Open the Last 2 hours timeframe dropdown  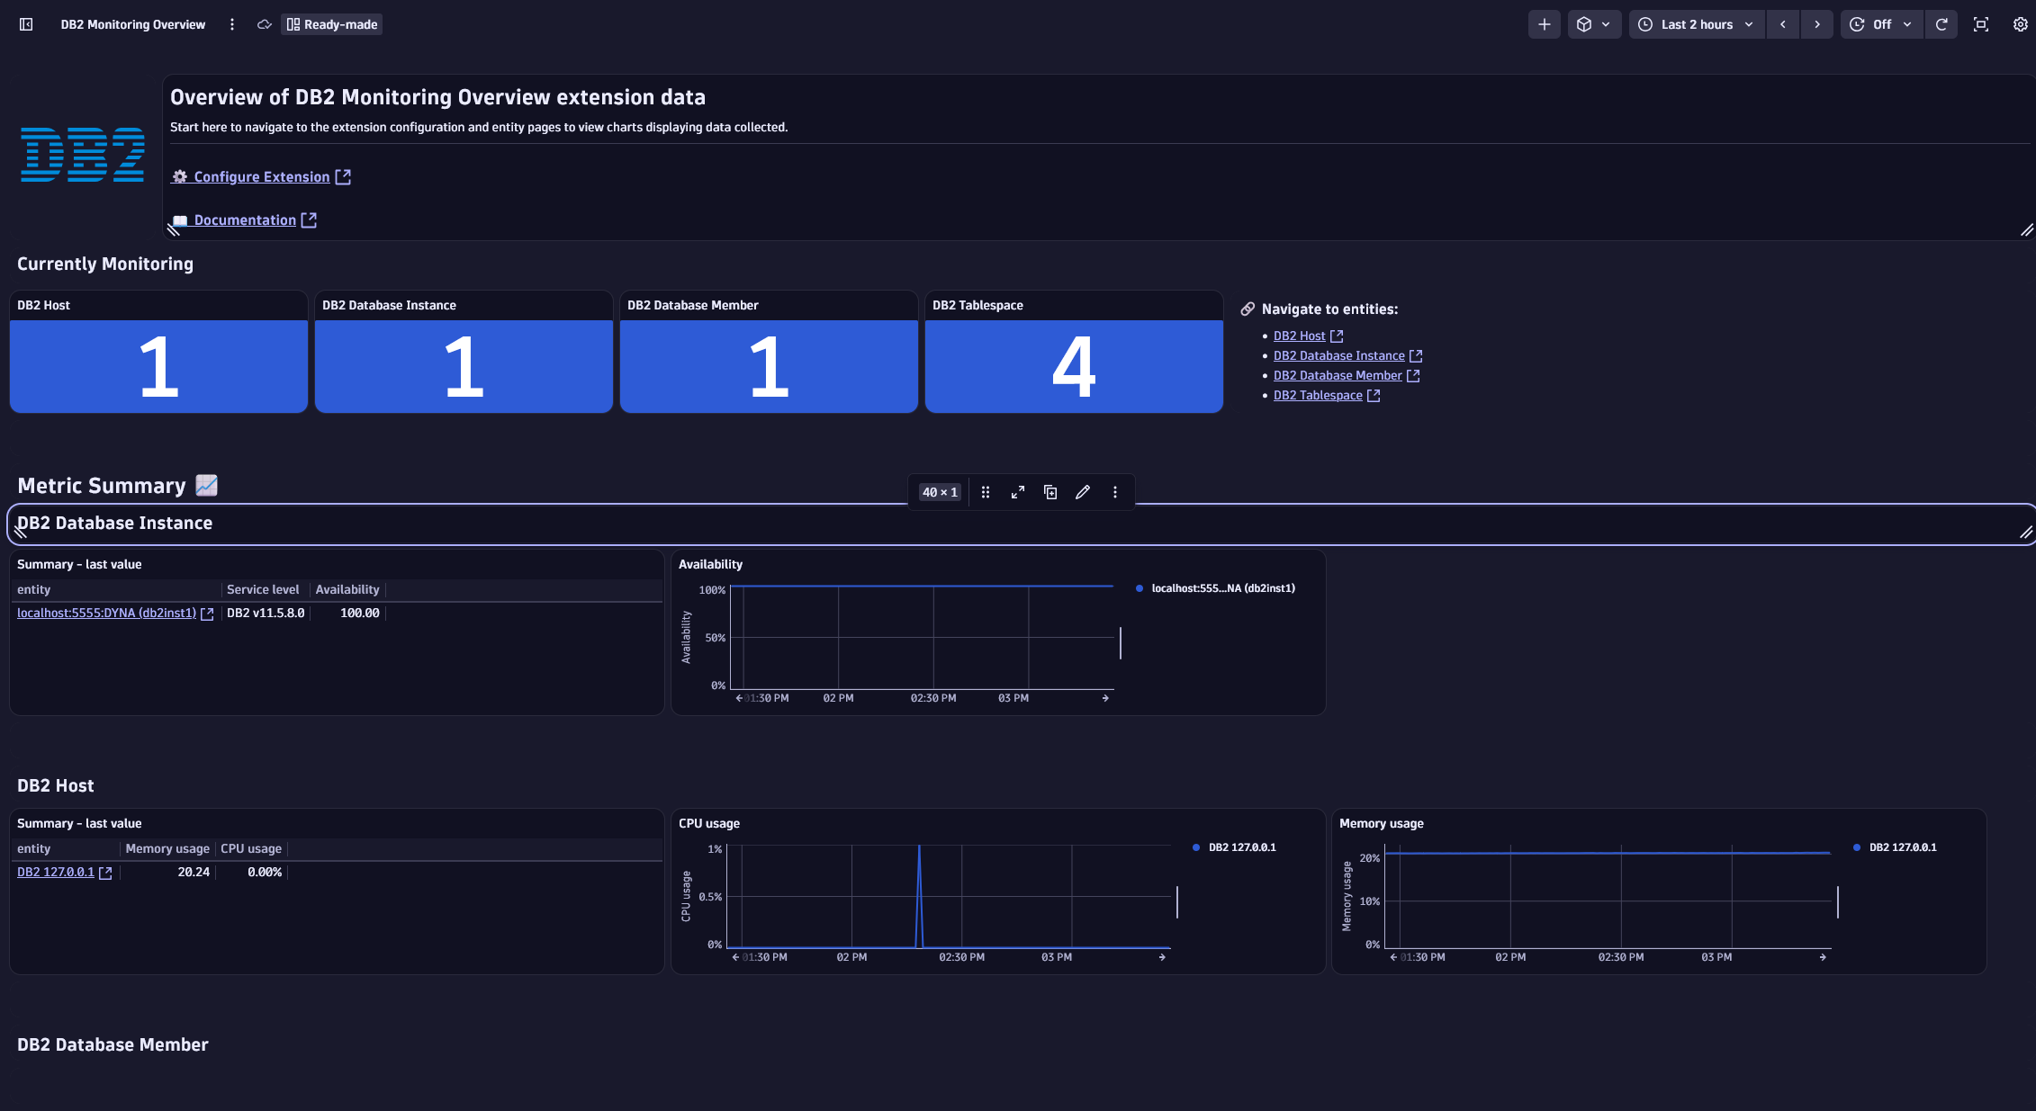1696,24
